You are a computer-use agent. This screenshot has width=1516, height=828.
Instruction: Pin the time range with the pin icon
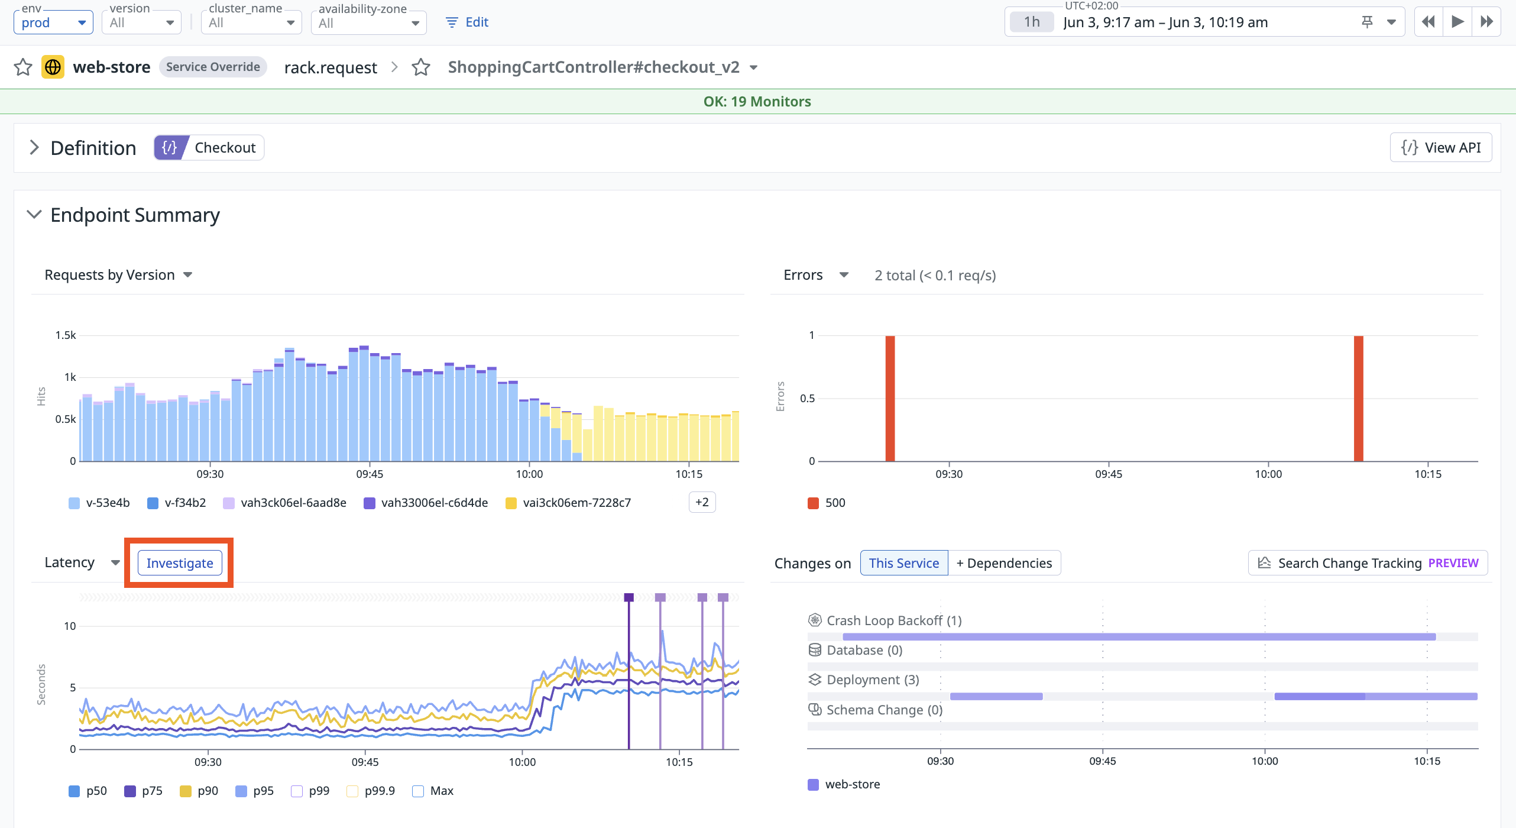(1367, 22)
